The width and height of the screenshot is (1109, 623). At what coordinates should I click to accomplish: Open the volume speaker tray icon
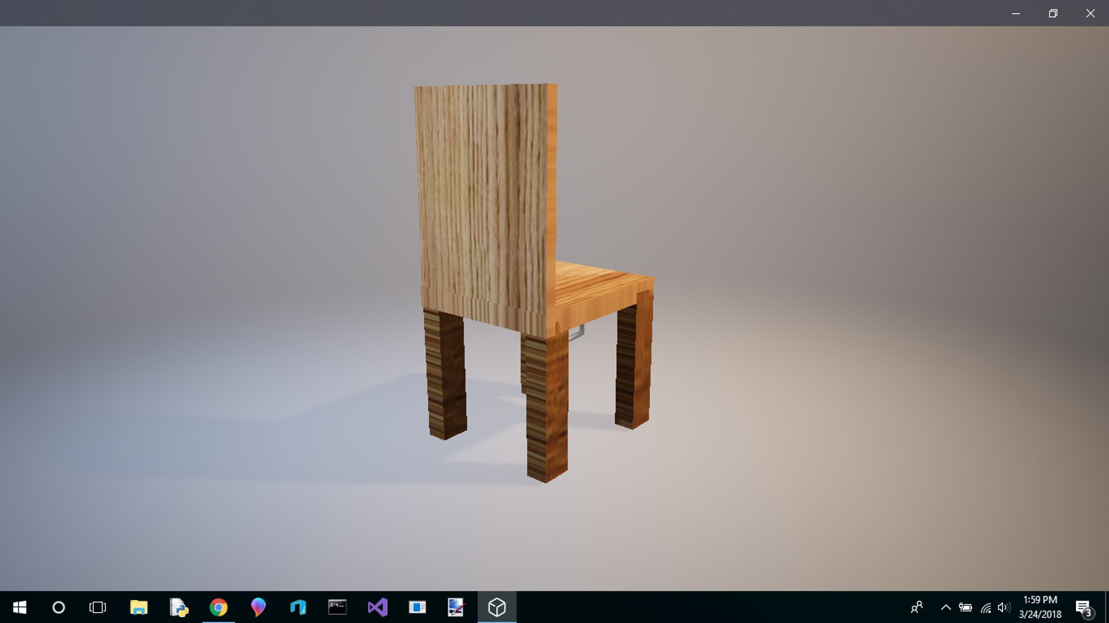point(1004,607)
